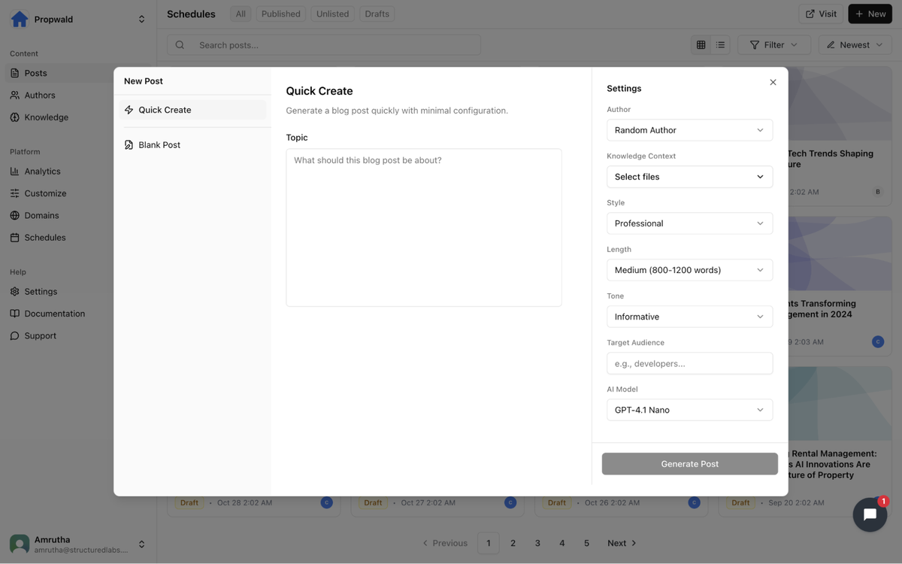Open the Customize panel
Screen dimensions: 902x564
click(x=44, y=193)
